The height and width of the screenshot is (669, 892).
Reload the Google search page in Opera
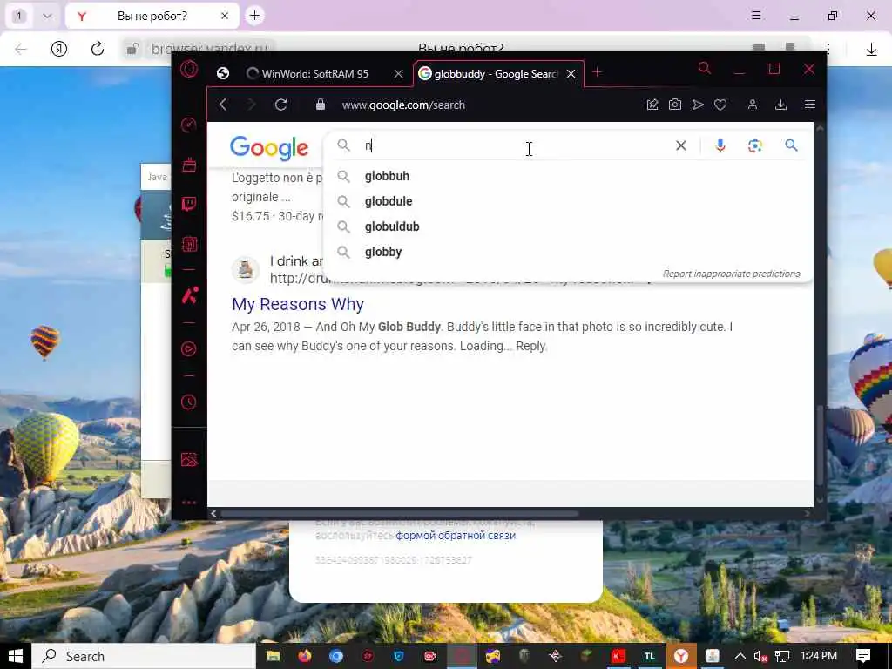click(x=280, y=105)
